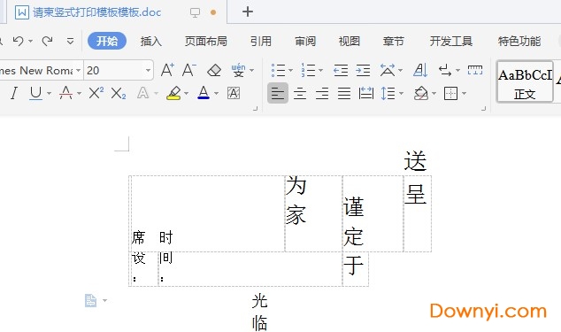The height and width of the screenshot is (332, 561).
Task: Expand the font name dropdown
Action: [x=78, y=70]
